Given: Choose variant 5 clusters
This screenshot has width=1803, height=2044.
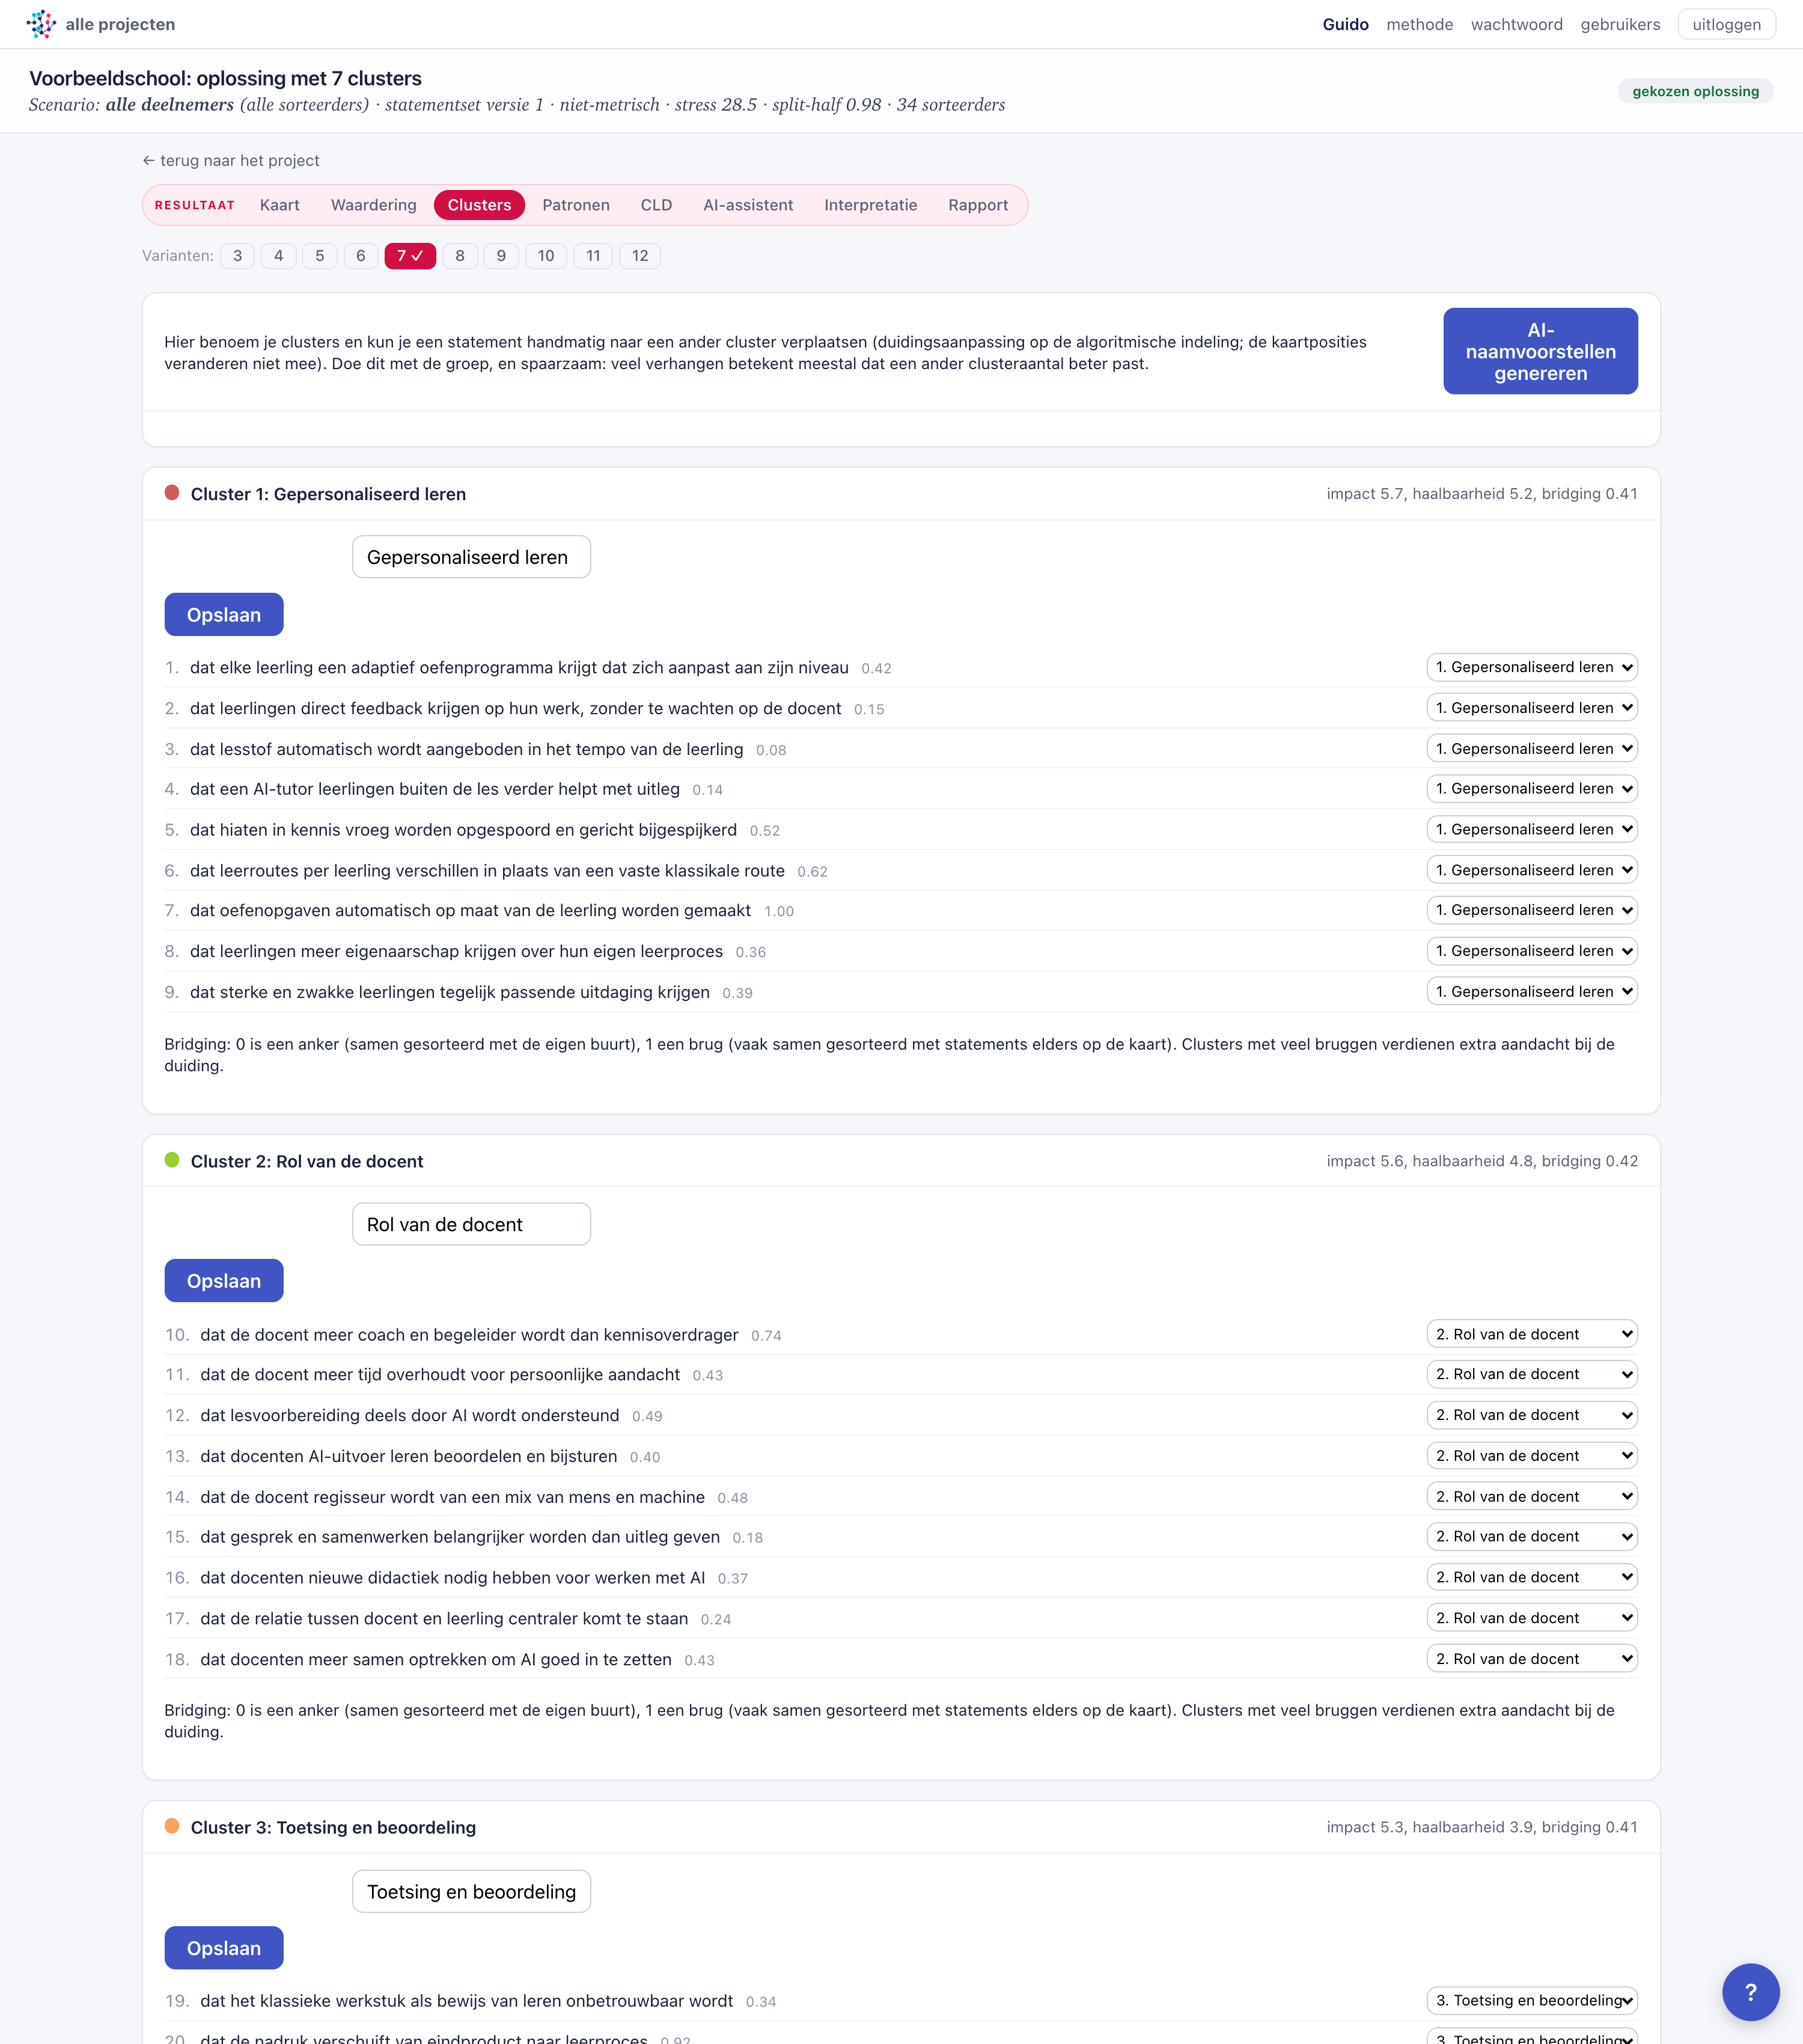Looking at the screenshot, I should [320, 256].
